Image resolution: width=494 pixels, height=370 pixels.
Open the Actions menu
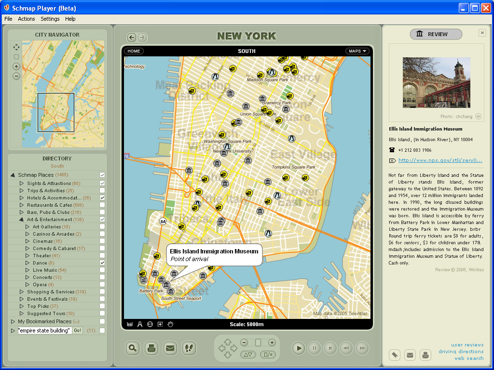27,19
